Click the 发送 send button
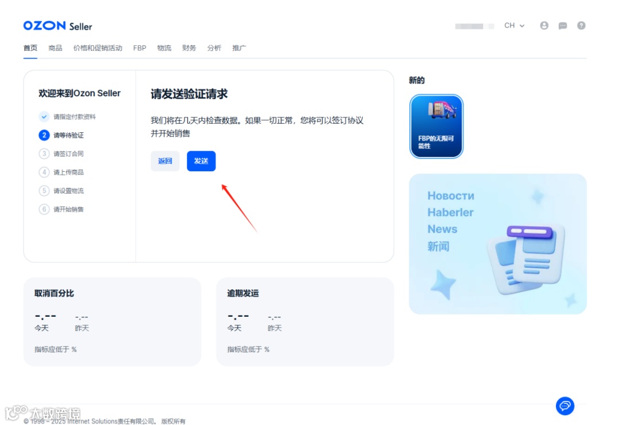This screenshot has height=425, width=619. click(201, 161)
